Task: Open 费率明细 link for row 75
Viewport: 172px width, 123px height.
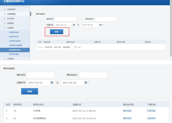Action: tap(127, 111)
